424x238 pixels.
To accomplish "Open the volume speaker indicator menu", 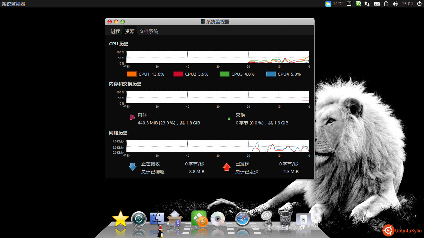I will pos(395,4).
